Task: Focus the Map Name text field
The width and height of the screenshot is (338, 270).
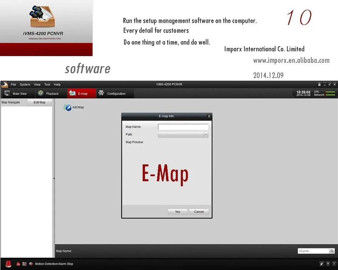Action: (183, 127)
